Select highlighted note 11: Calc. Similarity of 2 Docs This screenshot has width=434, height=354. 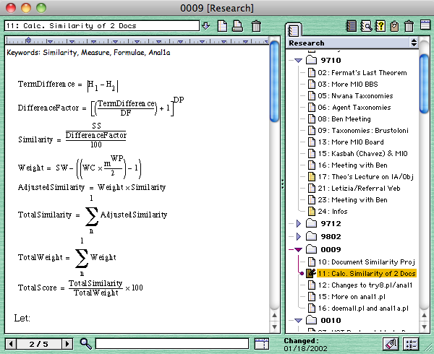click(x=367, y=274)
